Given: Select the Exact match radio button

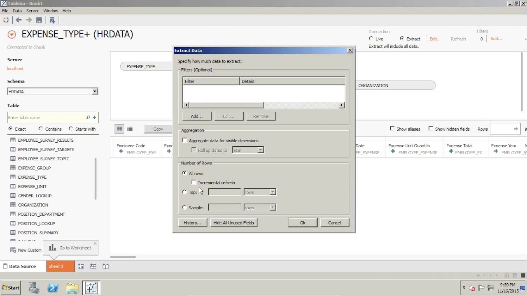Looking at the screenshot, I should (x=10, y=129).
